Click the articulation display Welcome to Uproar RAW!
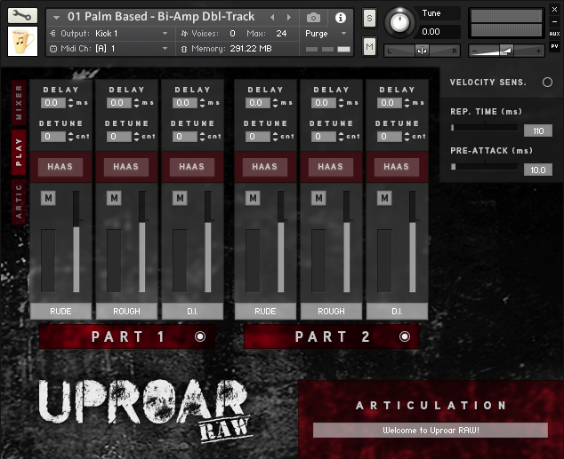This screenshot has height=459, width=564. (x=431, y=430)
